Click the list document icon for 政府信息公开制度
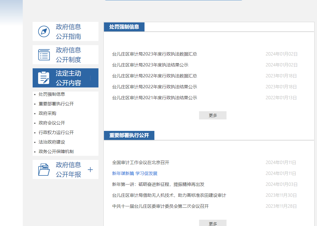This screenshot has width=317, height=226. click(x=44, y=55)
